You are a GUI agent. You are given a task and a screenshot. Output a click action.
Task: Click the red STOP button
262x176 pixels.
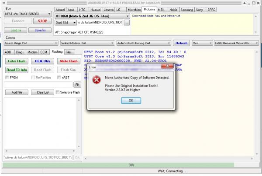[42, 21]
